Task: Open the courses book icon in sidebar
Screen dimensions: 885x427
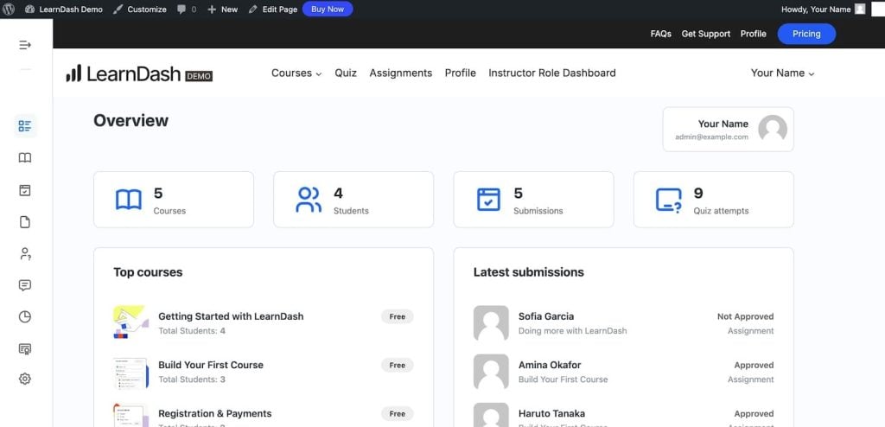Action: click(25, 157)
